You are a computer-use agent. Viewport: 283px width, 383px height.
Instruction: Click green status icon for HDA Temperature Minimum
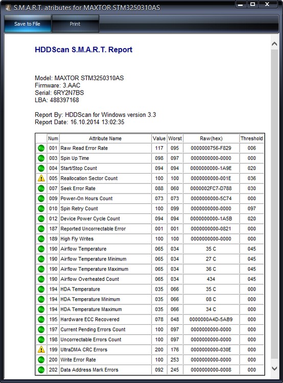coord(41,299)
